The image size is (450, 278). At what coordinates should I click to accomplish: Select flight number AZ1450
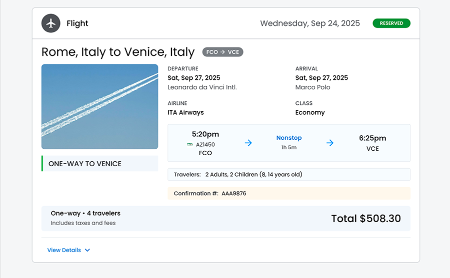tap(205, 145)
